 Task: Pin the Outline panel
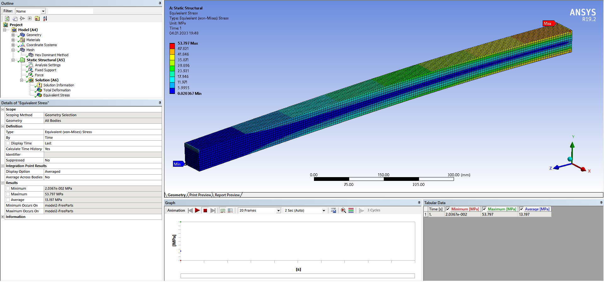[x=160, y=3]
